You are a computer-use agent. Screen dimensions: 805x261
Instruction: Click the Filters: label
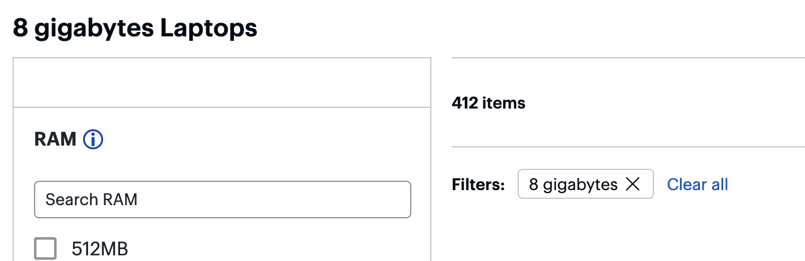(x=478, y=184)
